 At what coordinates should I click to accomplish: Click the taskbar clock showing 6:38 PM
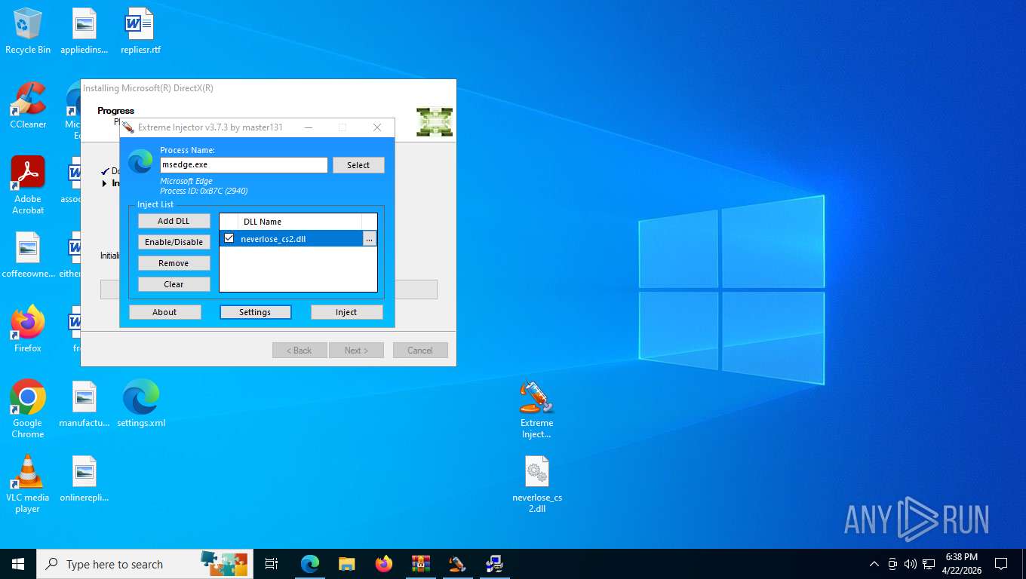tap(961, 564)
